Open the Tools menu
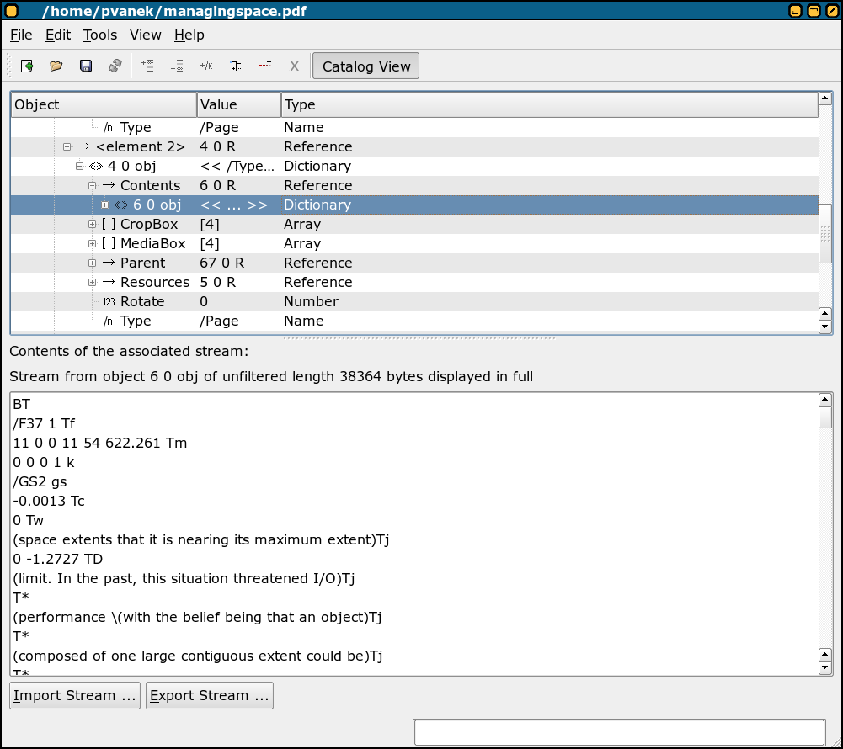Image resolution: width=843 pixels, height=749 pixels. click(x=100, y=35)
